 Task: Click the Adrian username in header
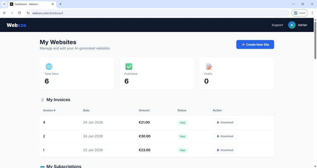click(303, 25)
